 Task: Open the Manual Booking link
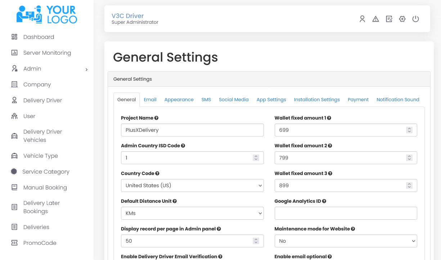click(45, 187)
